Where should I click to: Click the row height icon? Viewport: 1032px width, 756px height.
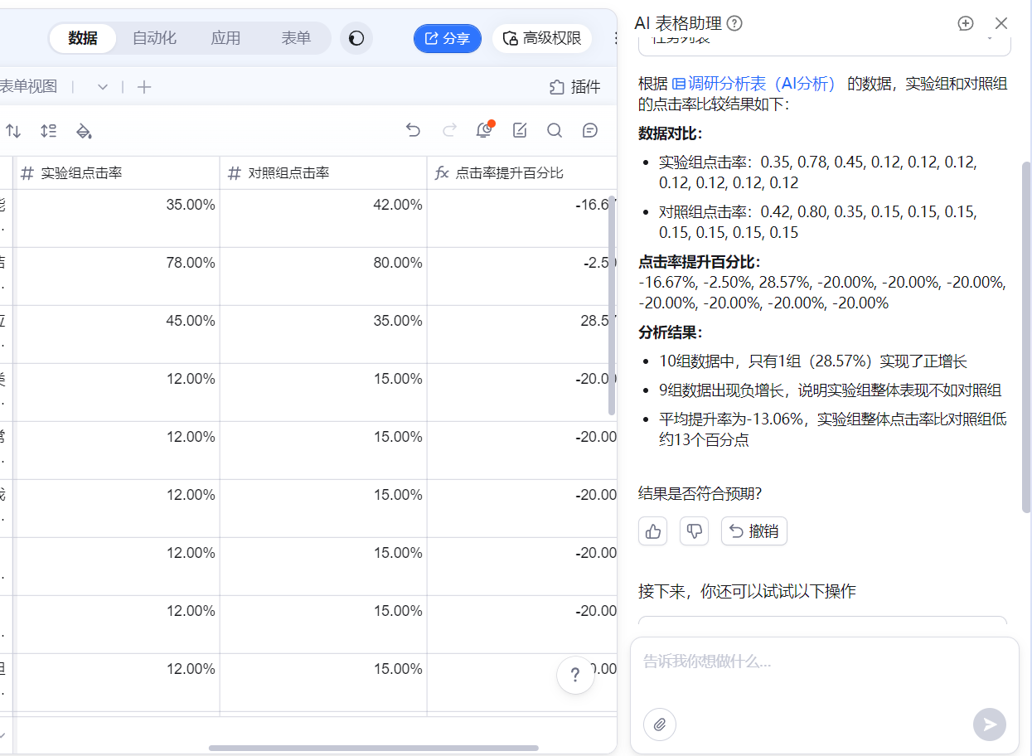(48, 131)
